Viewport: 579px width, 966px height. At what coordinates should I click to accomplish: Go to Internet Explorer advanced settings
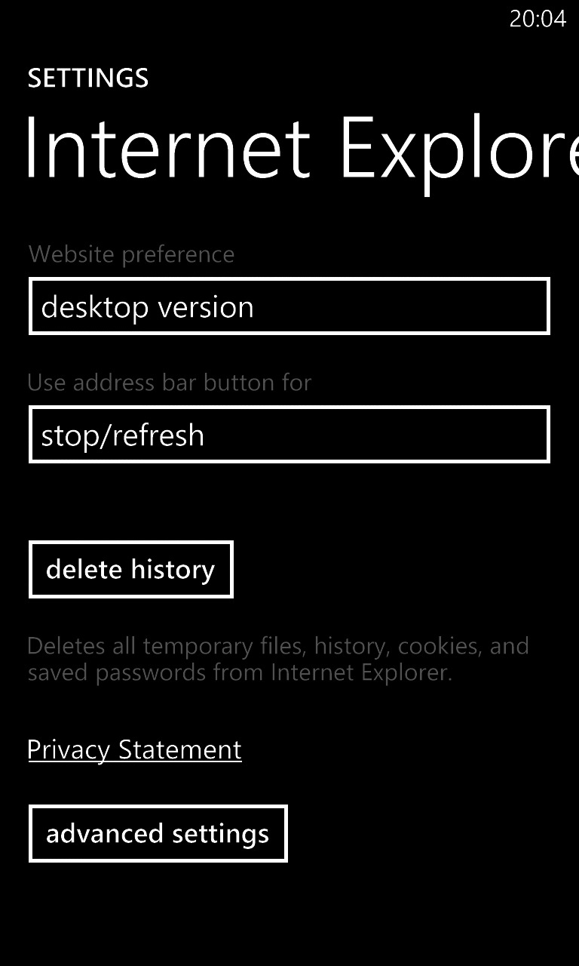coord(158,834)
